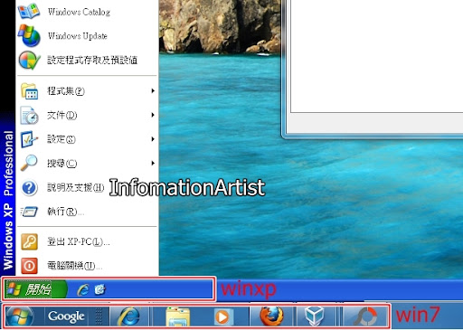The width and height of the screenshot is (463, 330).
Task: Expand arrow next to 搜尋(C)
Action: tap(153, 163)
